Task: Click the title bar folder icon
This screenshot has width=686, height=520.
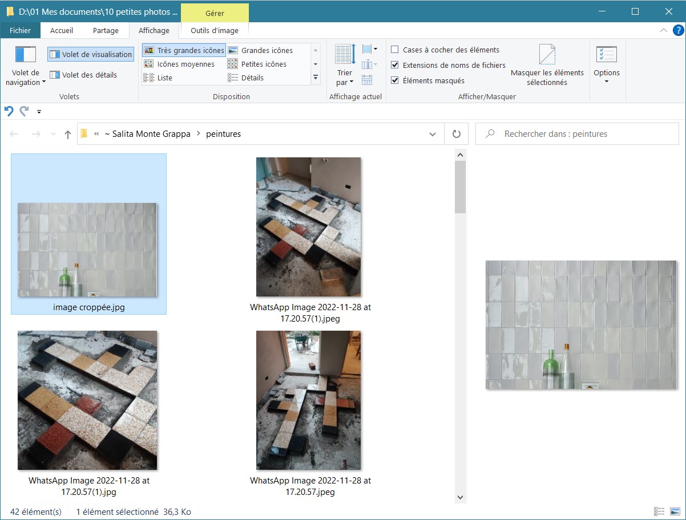Action: (10, 11)
